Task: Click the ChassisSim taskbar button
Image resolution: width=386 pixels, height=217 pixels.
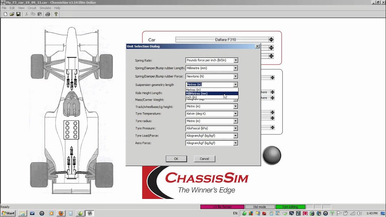Action: point(90,213)
